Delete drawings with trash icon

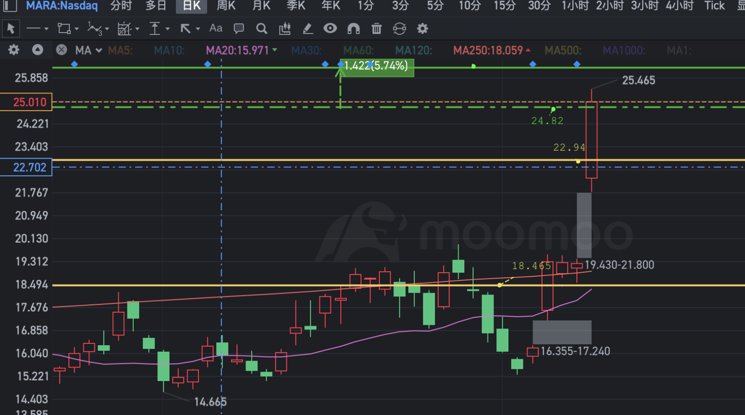click(x=377, y=29)
